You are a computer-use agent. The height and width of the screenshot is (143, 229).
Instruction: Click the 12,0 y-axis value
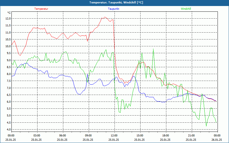pyautogui.click(x=8, y=19)
